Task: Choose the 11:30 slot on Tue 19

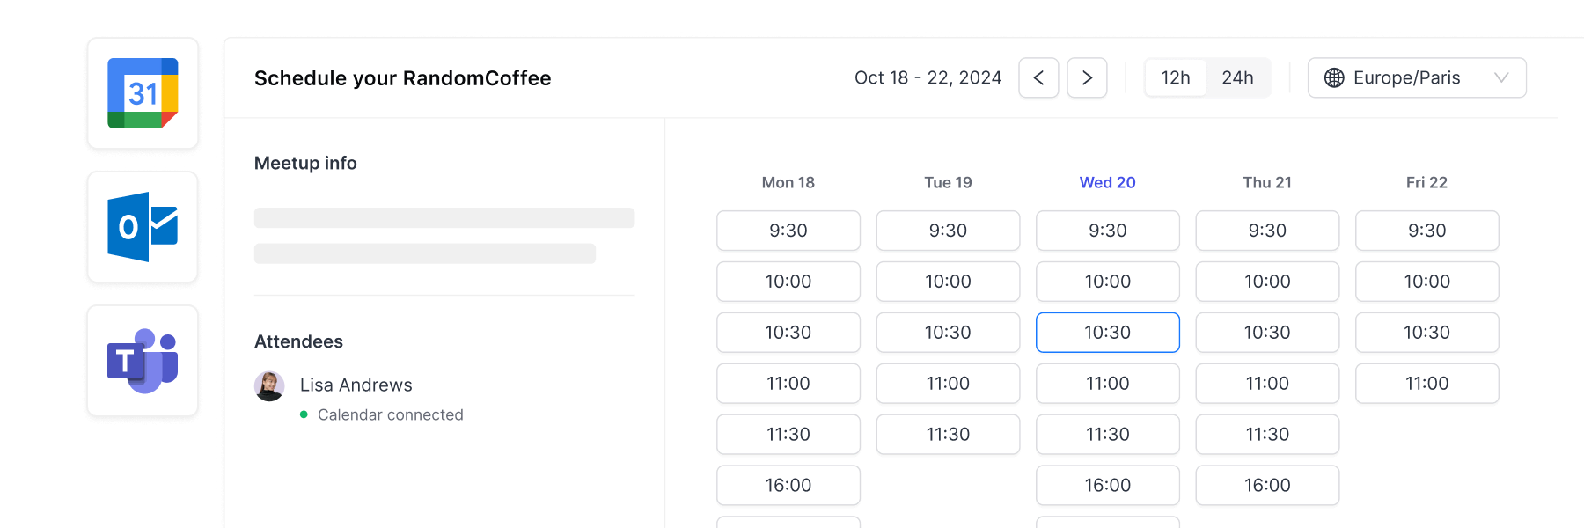Action: [948, 435]
